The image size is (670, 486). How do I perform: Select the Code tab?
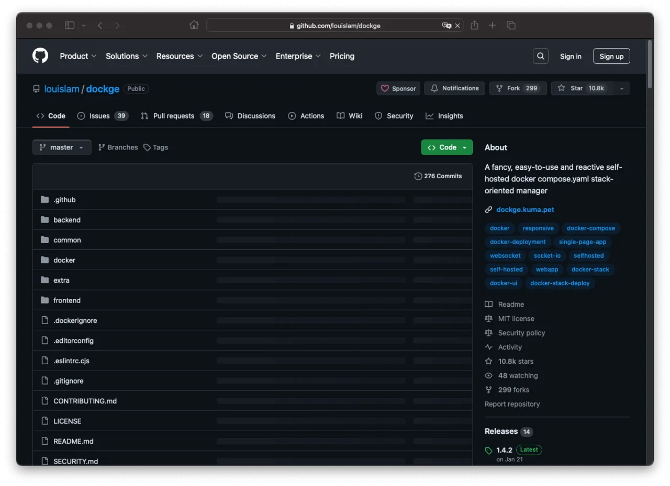tap(51, 116)
